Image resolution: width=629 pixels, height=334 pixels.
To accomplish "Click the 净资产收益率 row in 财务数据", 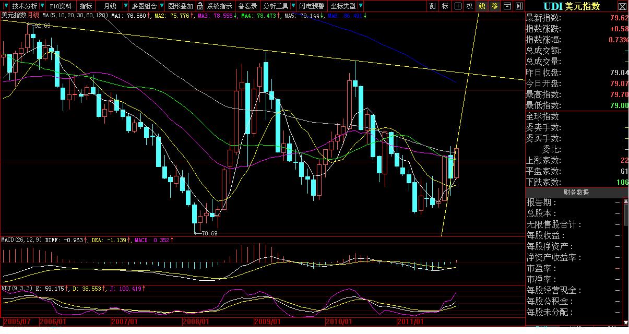I will 574,257.
